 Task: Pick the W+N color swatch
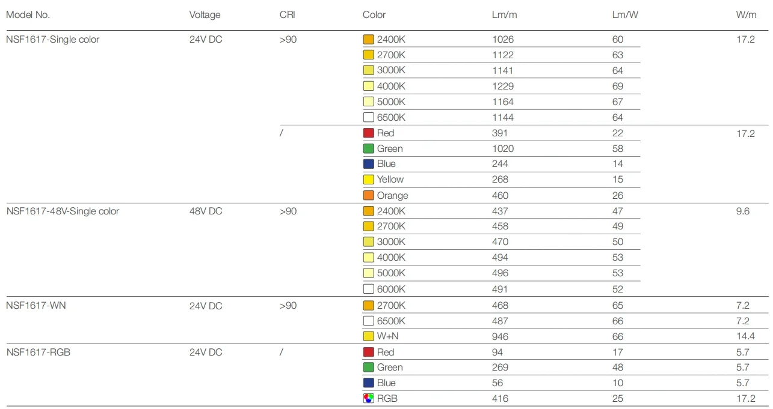point(368,336)
